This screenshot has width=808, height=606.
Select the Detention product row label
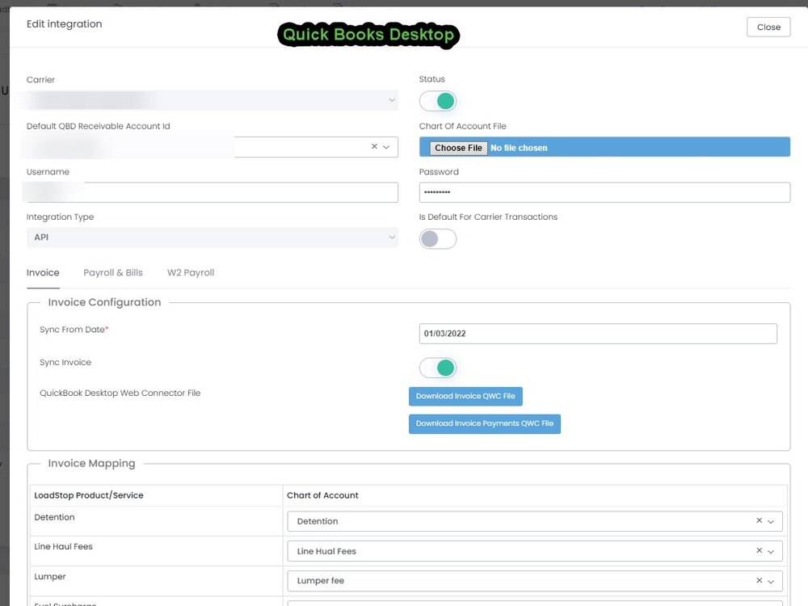54,517
